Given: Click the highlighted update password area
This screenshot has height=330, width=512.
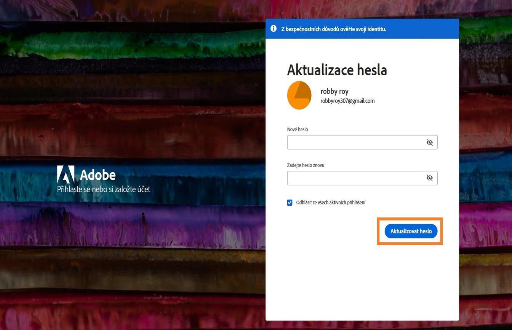Looking at the screenshot, I should pos(411,231).
